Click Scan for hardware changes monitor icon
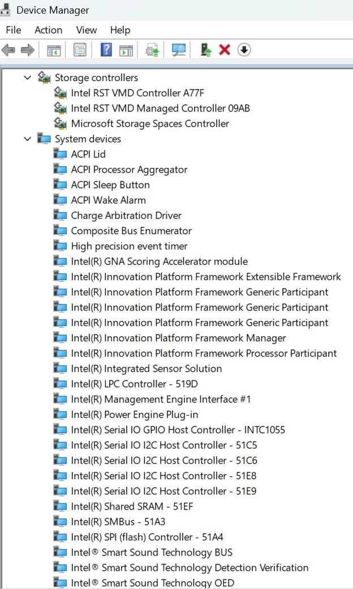 (179, 49)
